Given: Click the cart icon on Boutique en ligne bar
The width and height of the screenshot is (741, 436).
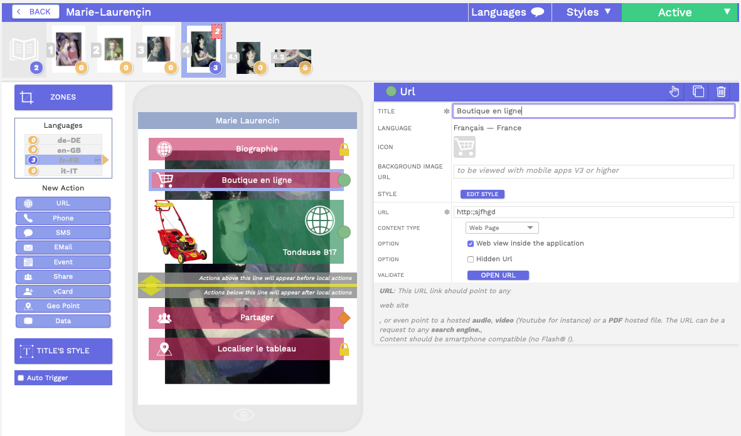Looking at the screenshot, I should [x=165, y=180].
